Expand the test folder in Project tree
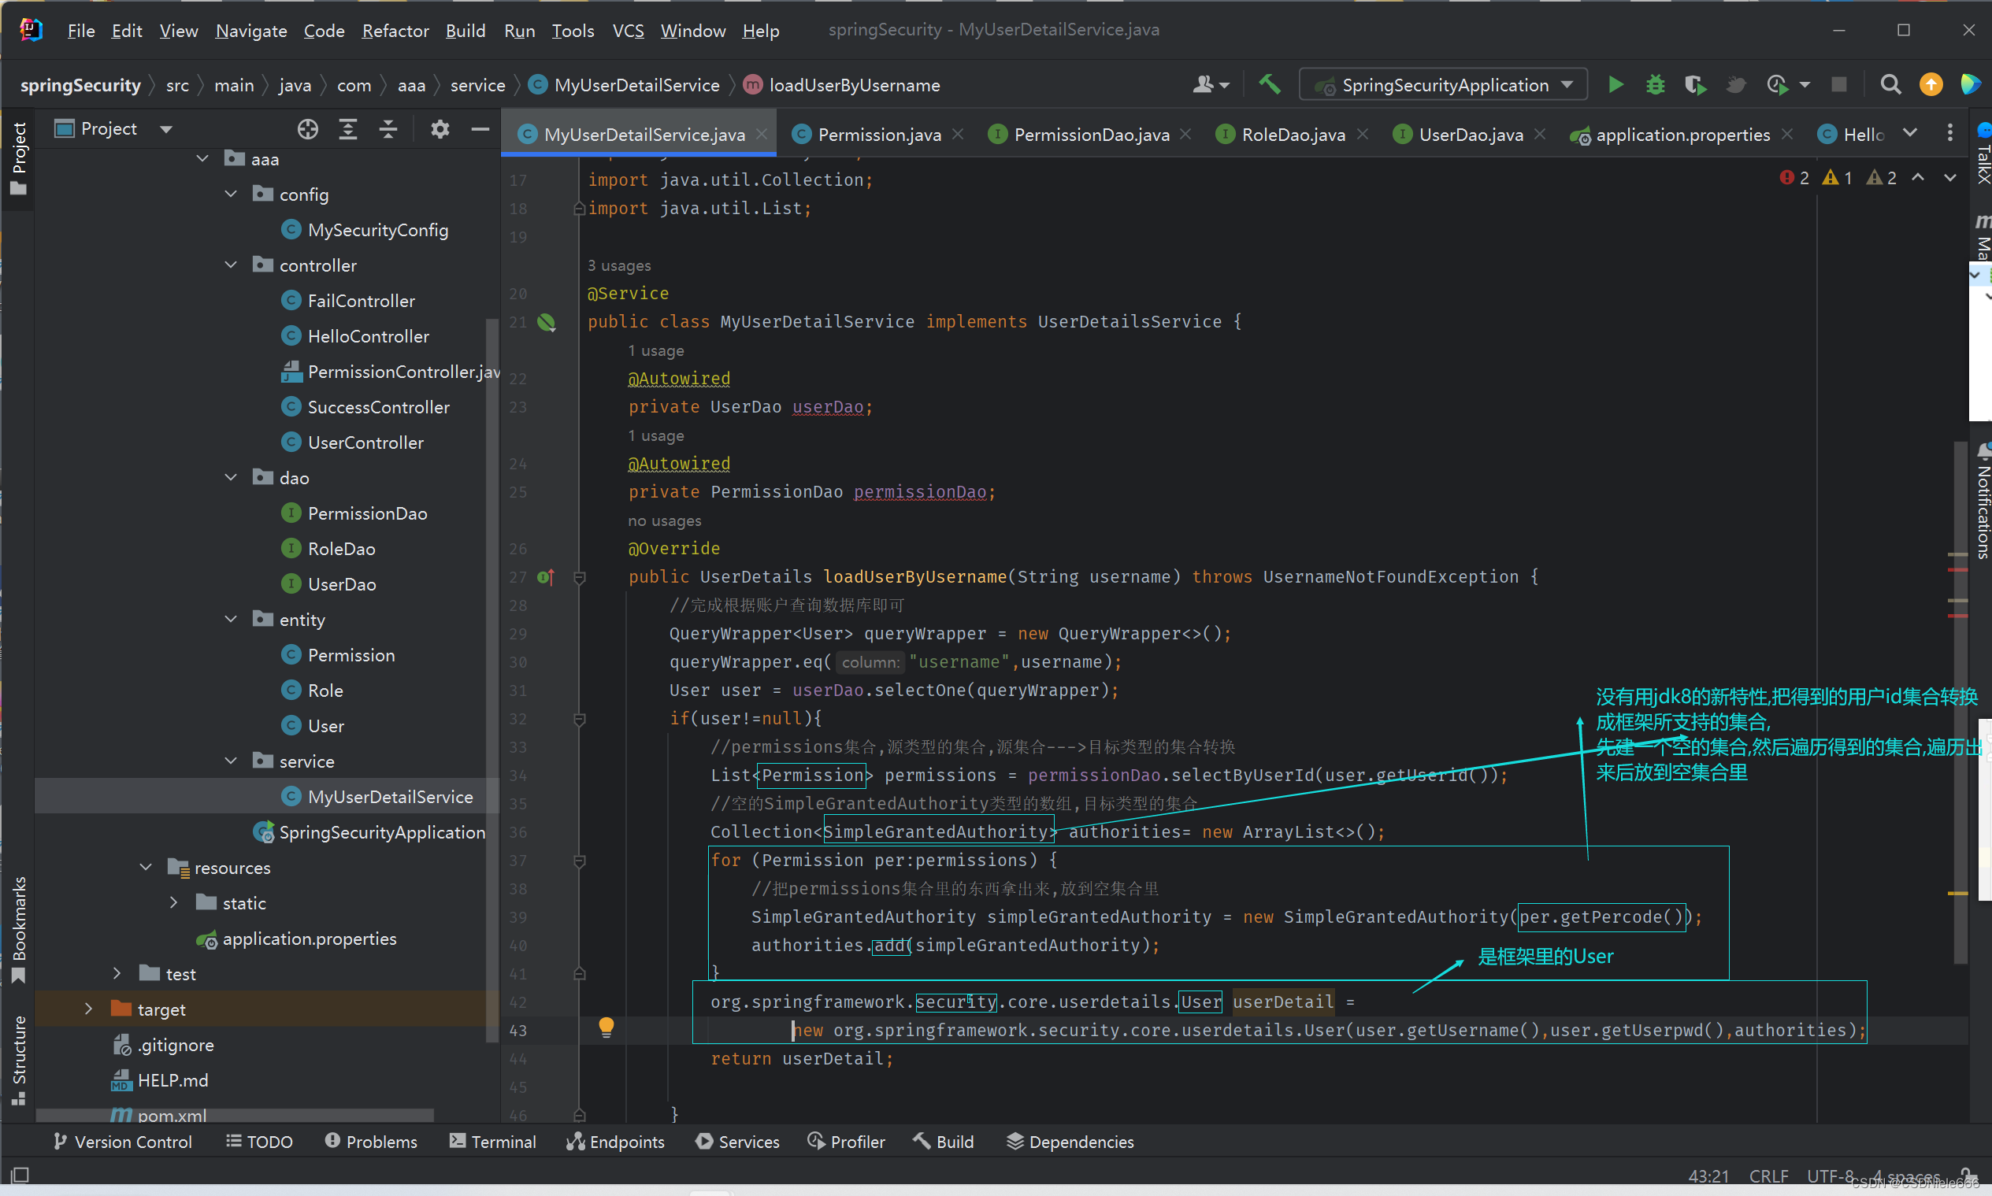 pos(116,972)
